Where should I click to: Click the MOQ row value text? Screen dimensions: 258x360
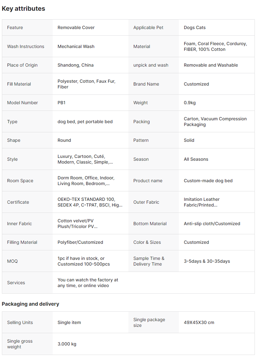click(x=84, y=261)
